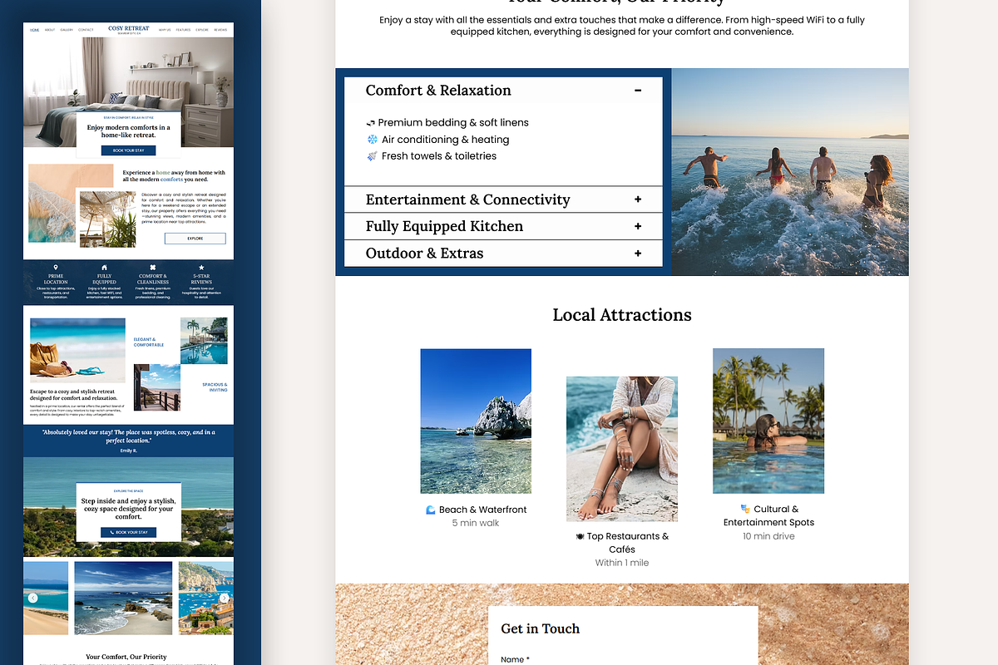Screen dimensions: 998x665
Task: Click the 'Within 1 mile' text
Action: [x=622, y=563]
